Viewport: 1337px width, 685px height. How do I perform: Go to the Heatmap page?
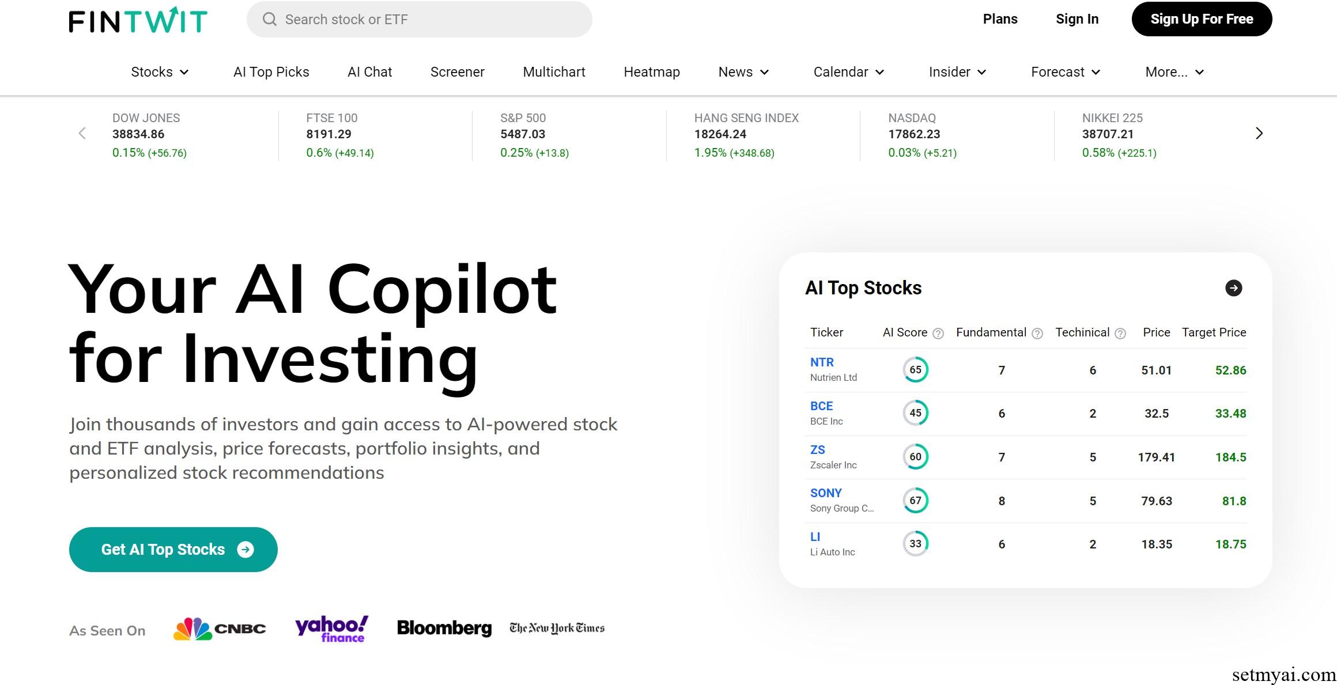point(652,72)
